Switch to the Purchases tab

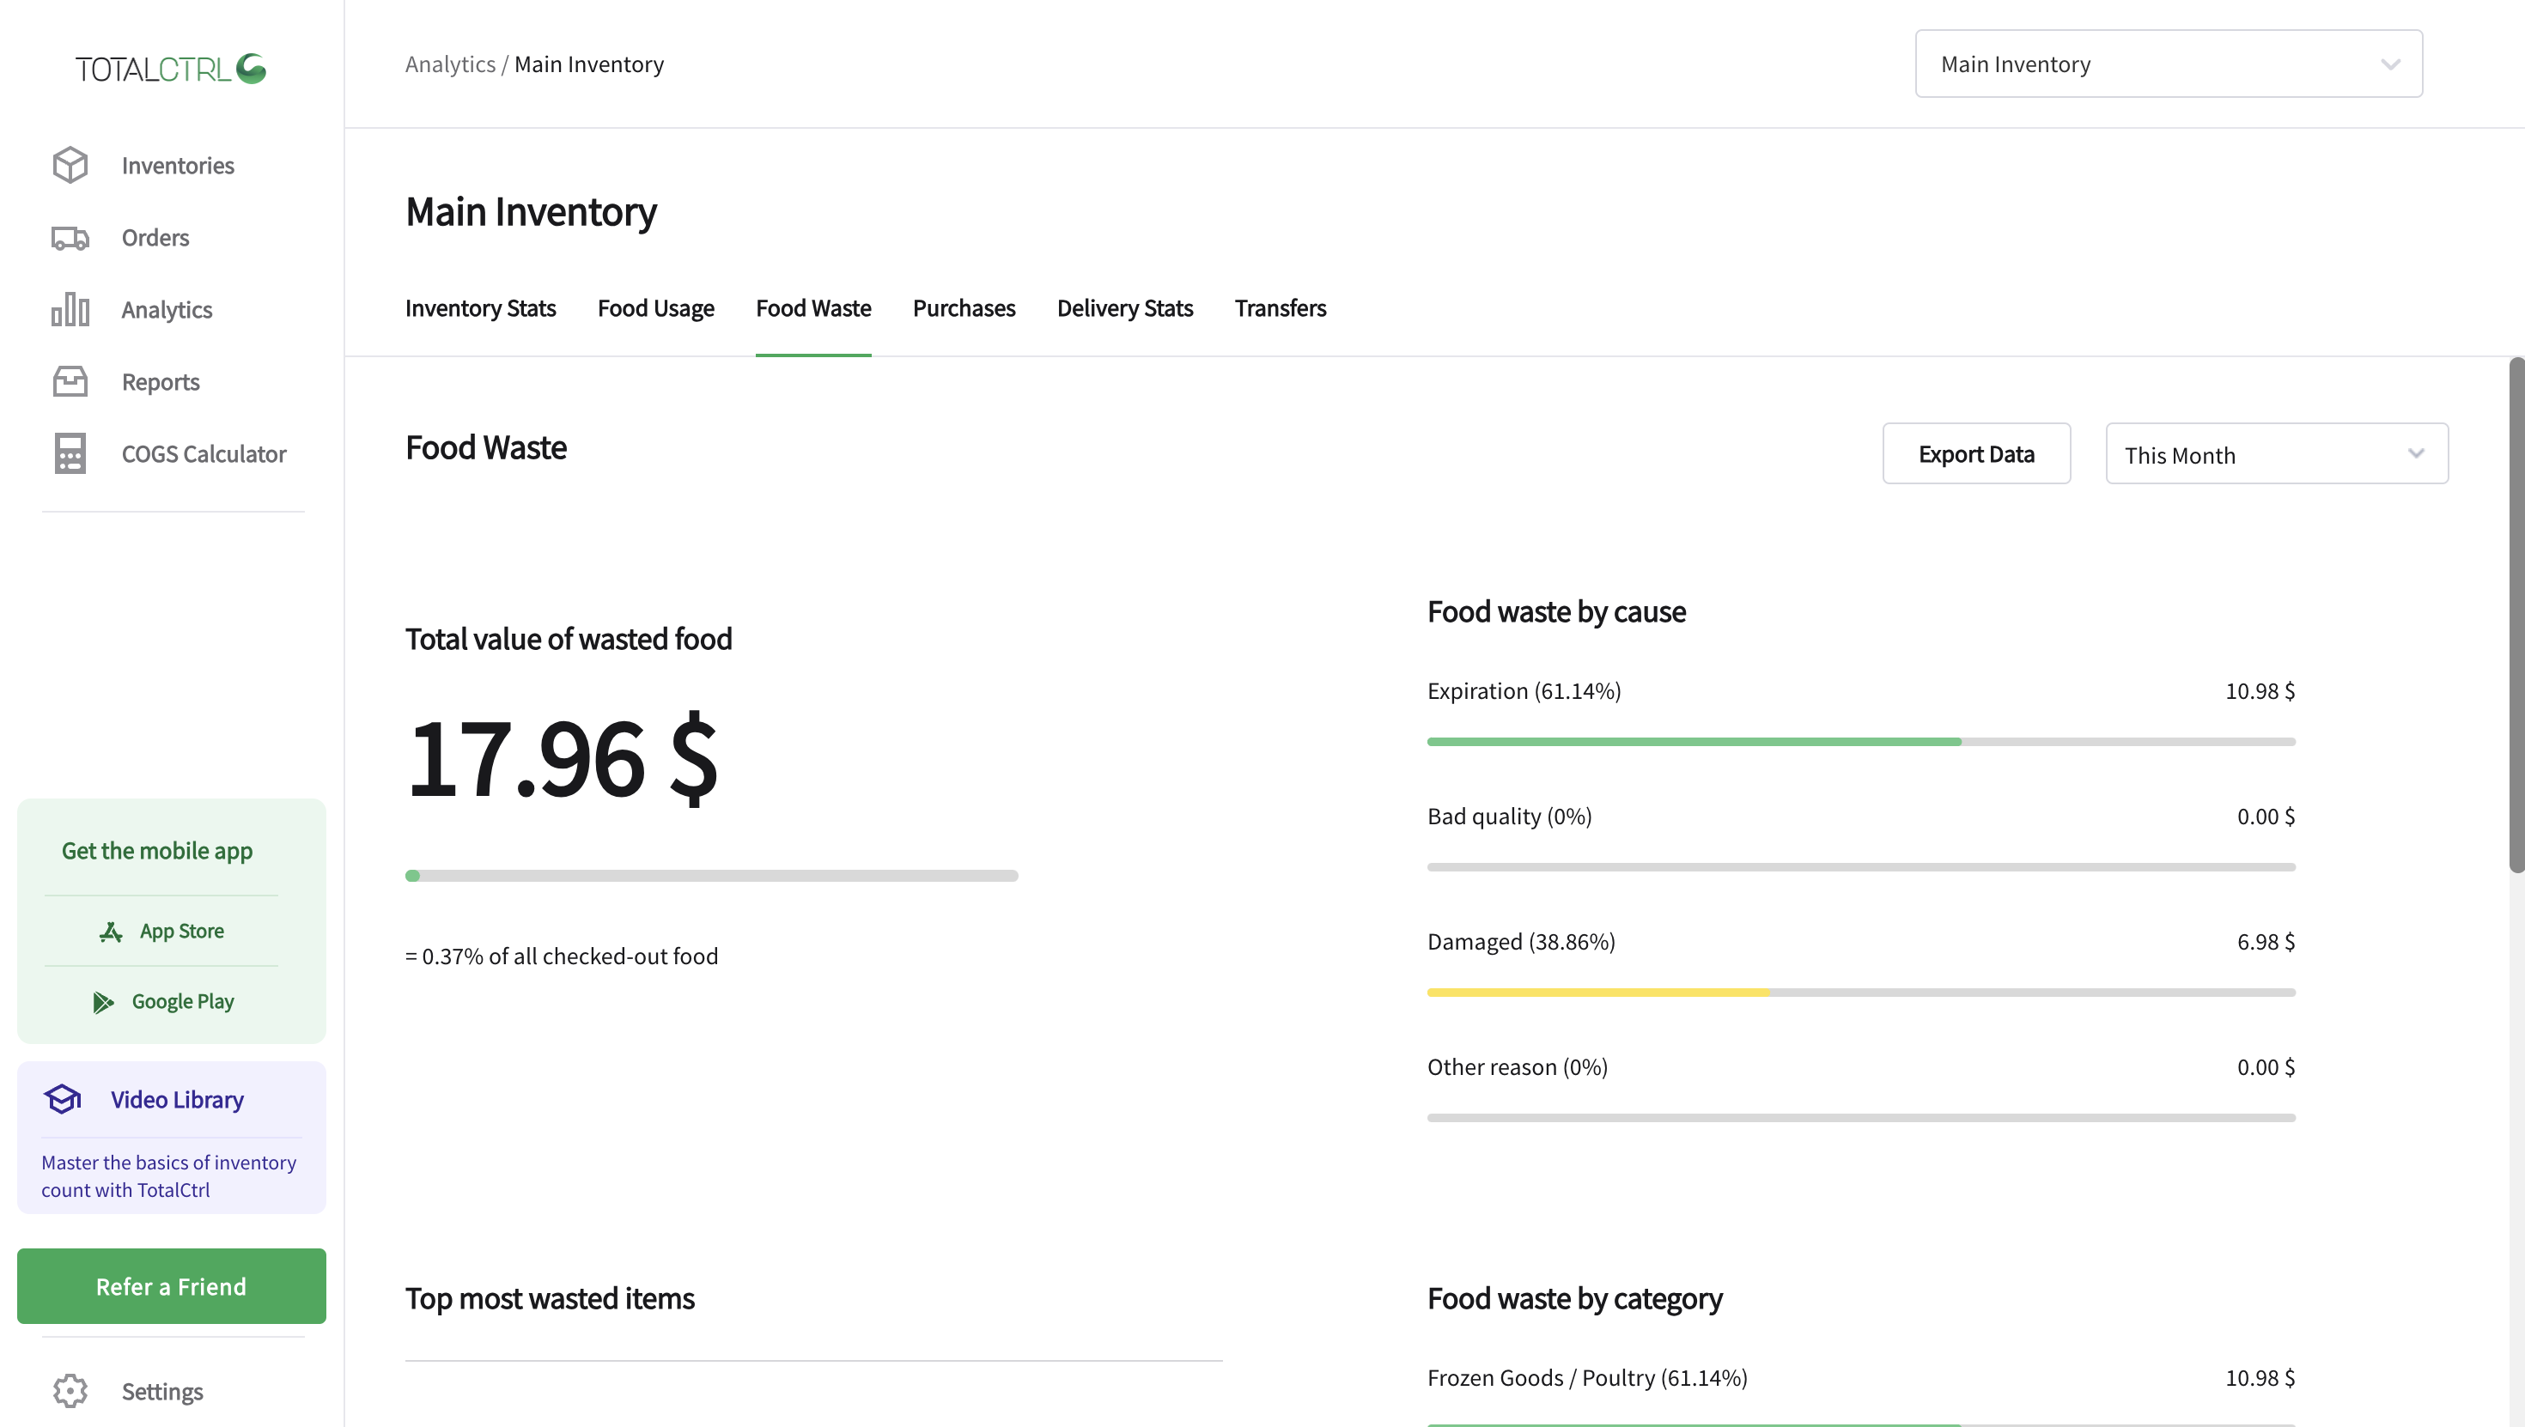(964, 307)
